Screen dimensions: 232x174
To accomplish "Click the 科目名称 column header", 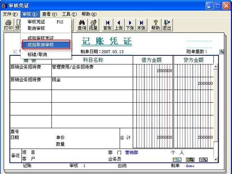I will [93, 60].
